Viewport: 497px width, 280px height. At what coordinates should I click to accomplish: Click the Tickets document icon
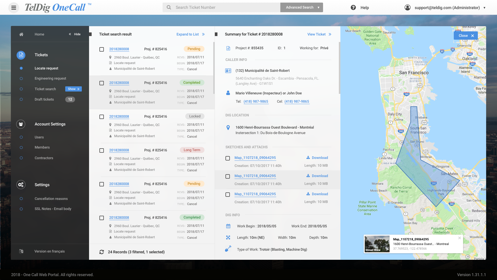(x=21, y=55)
